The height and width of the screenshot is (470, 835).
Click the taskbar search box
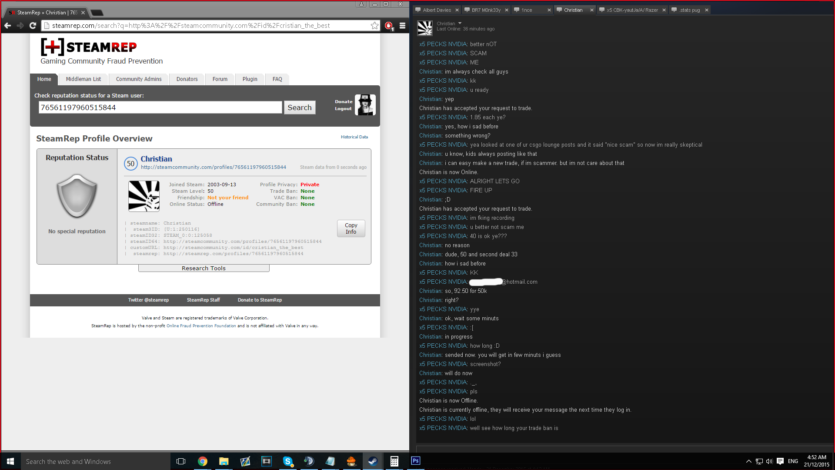tap(96, 461)
